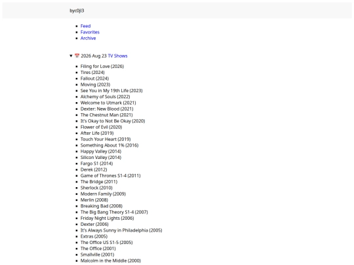Screen dimensions: 354x265
Task: Select the text 'Derek (2012)'
Action: [94, 169]
